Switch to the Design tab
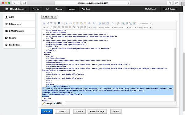Image resolution: width=185 pixels, height=115 pixels. pyautogui.click(x=47, y=103)
